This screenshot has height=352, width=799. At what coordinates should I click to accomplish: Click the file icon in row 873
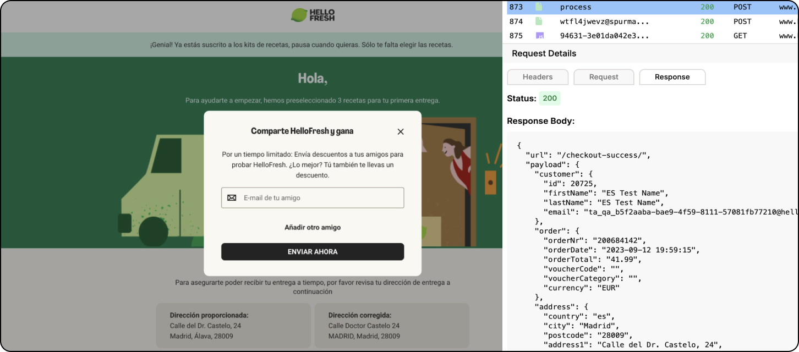coord(539,7)
